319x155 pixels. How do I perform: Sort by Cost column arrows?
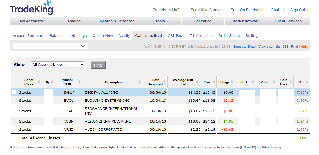click(x=253, y=82)
